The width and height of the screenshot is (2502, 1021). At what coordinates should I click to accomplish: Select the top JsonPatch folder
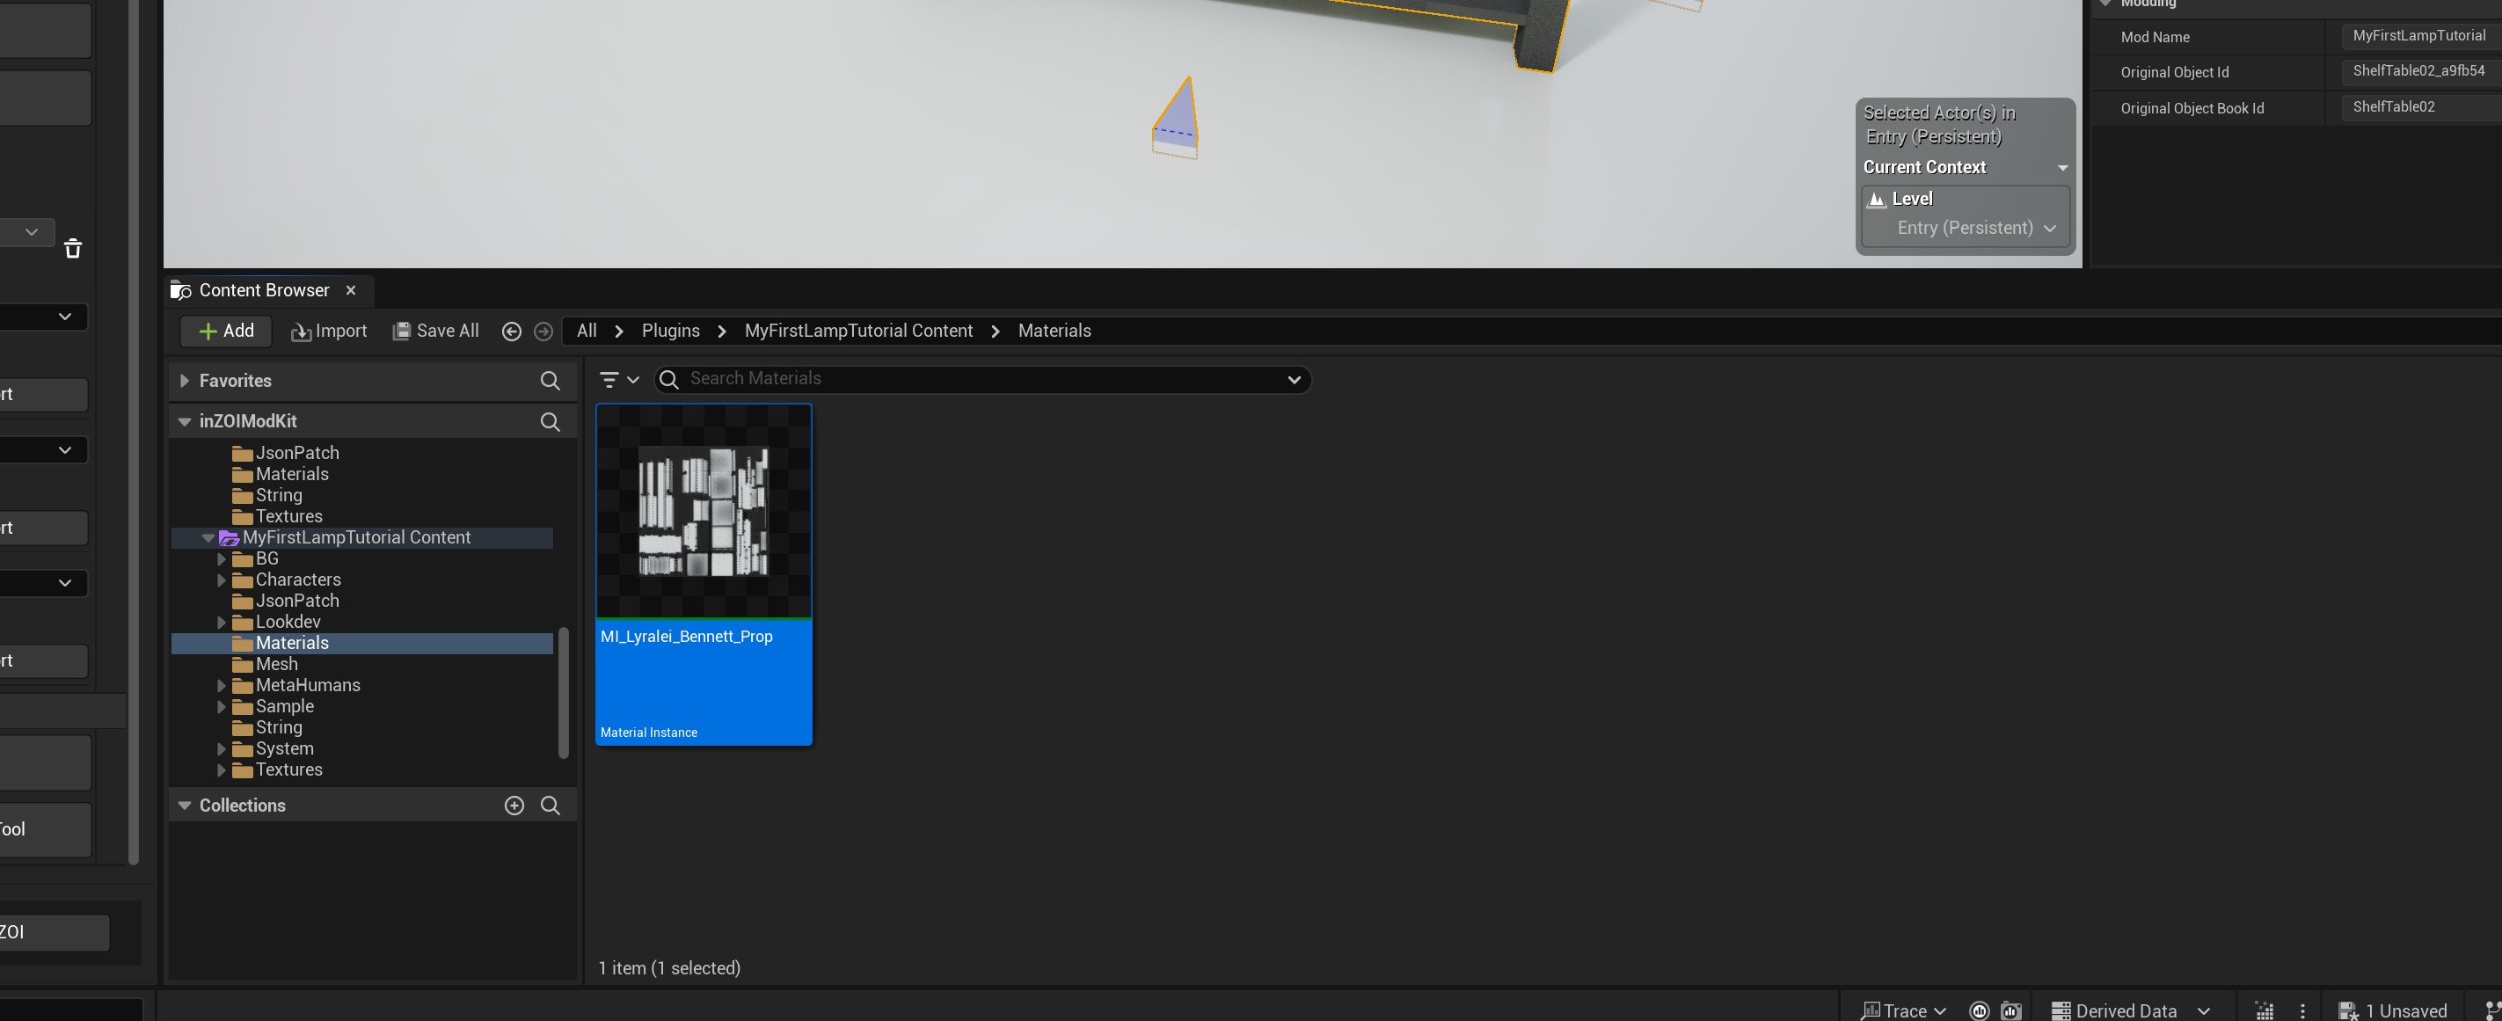(x=297, y=454)
